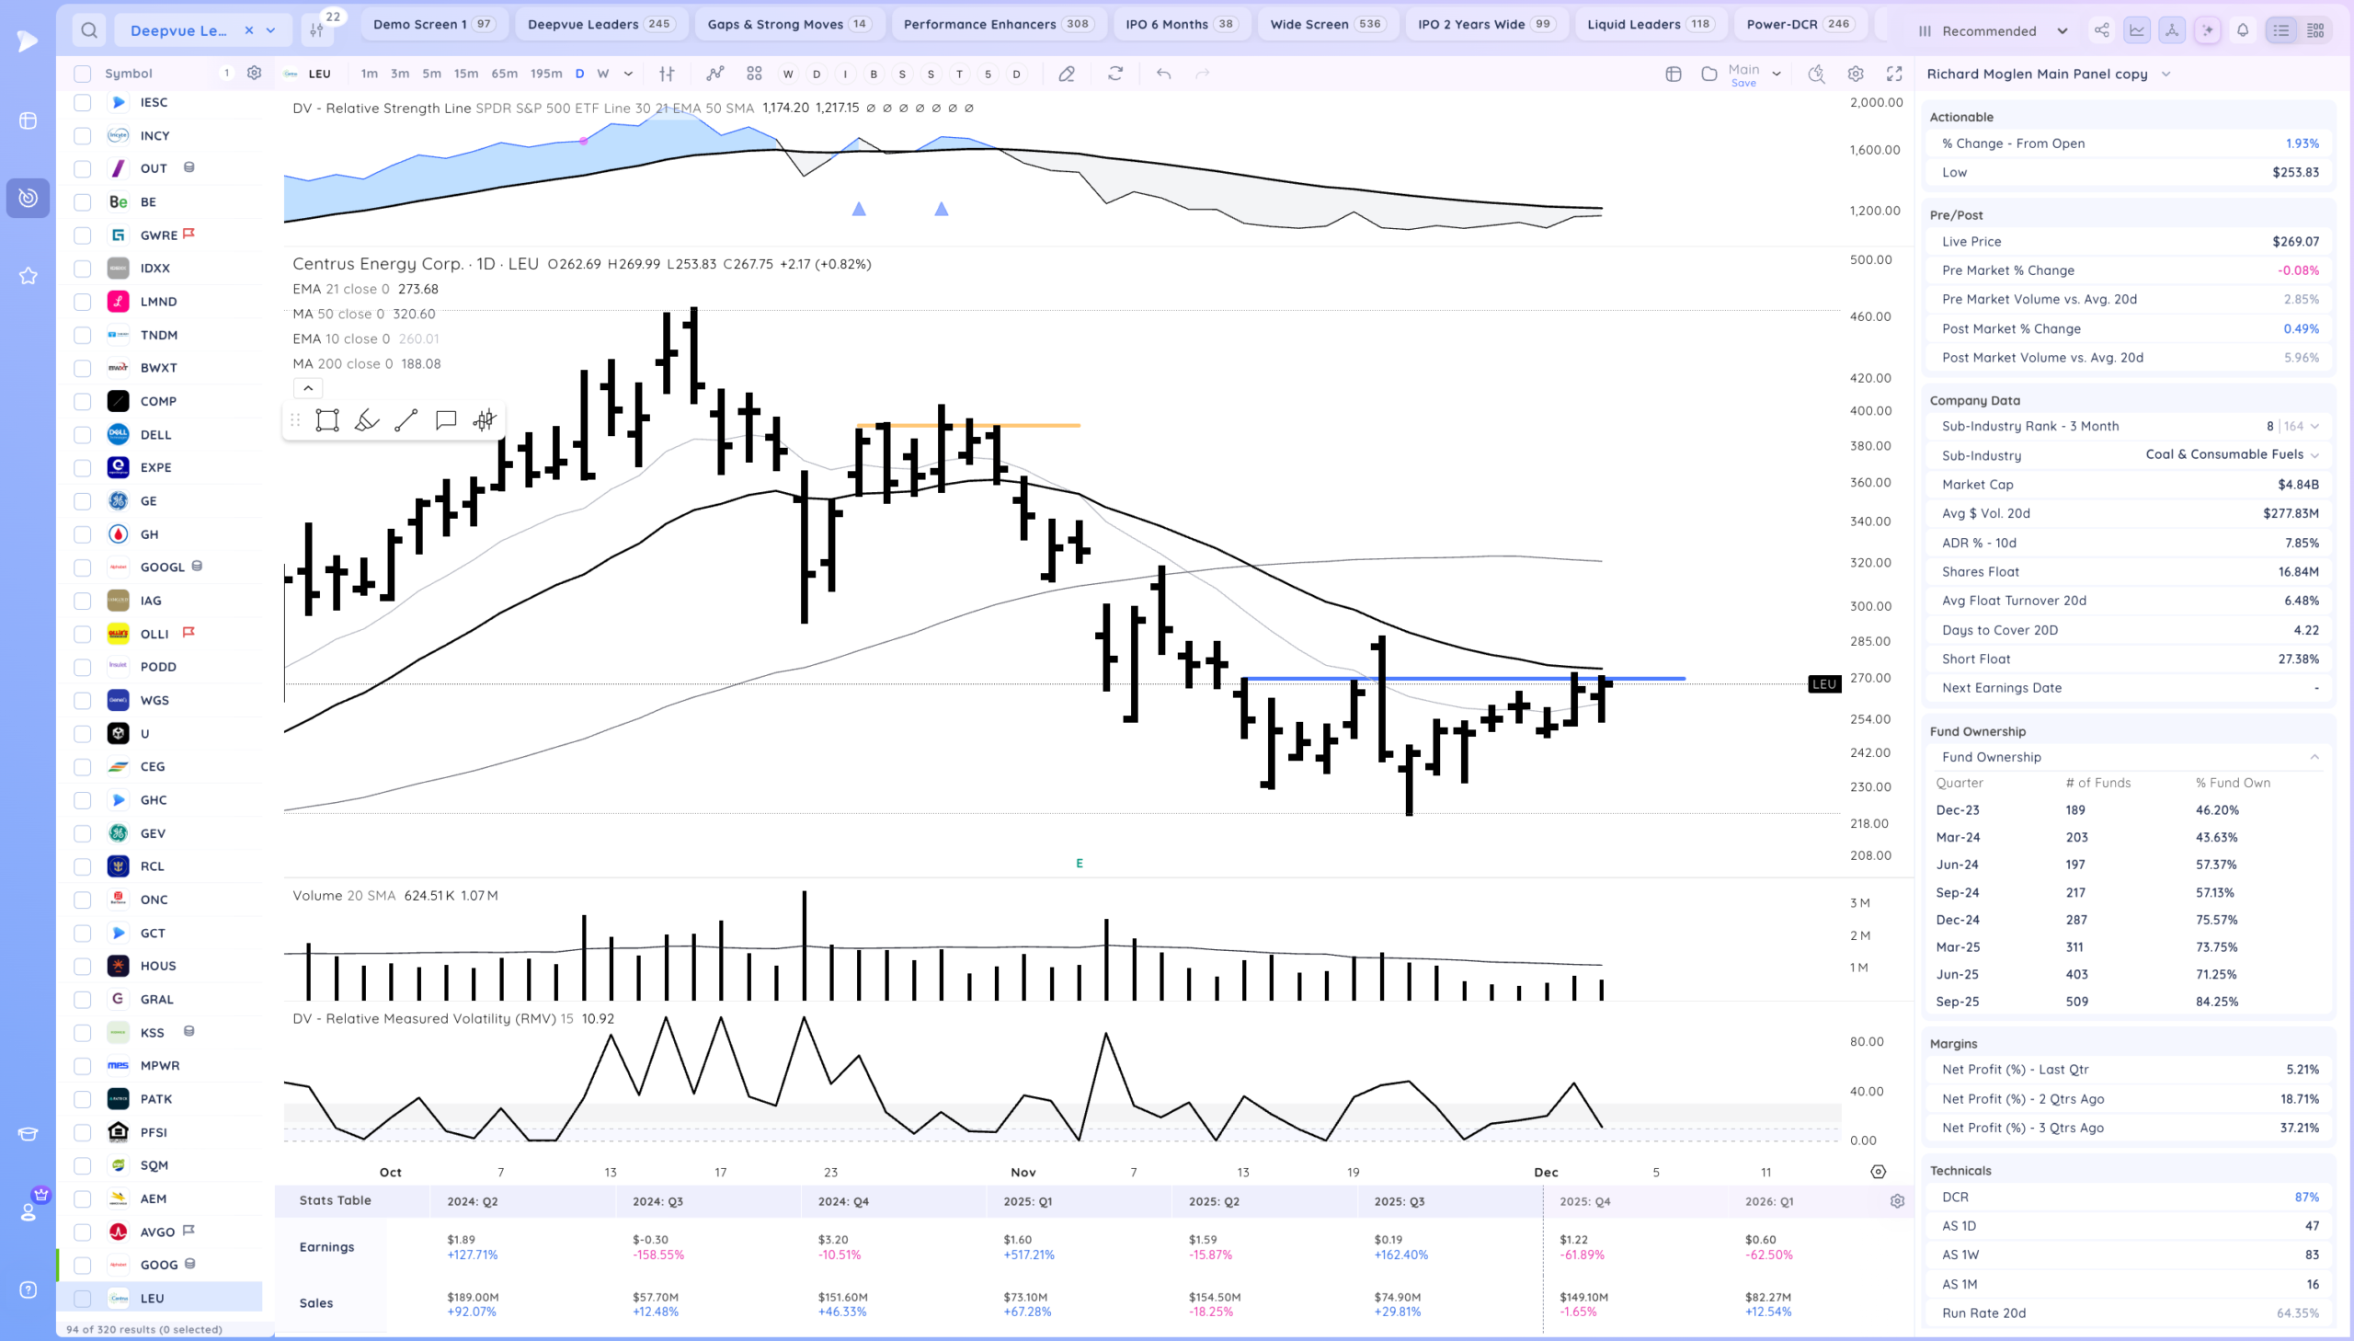The image size is (2354, 1341).
Task: Click the chart refresh icon
Action: coord(1114,74)
